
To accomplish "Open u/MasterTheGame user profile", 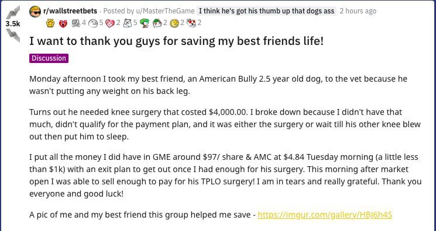I will 165,11.
